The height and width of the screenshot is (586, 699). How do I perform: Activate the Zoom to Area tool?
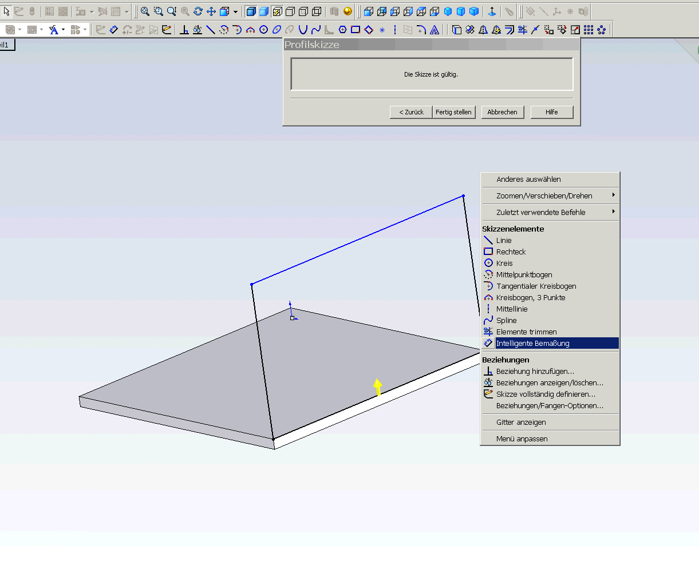click(158, 11)
